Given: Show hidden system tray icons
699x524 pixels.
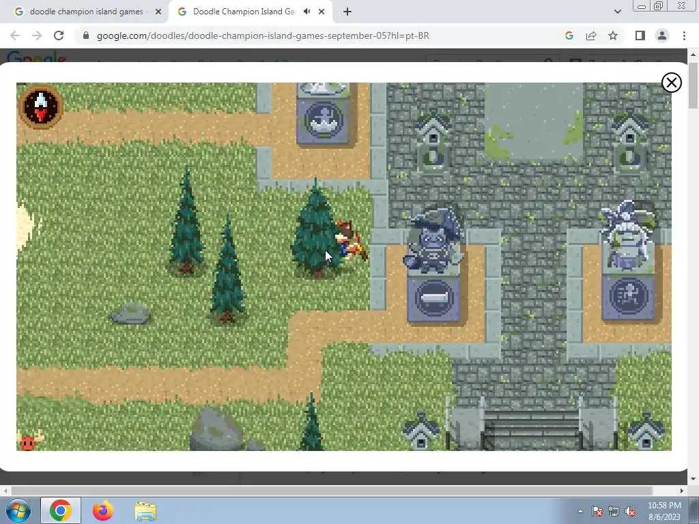Looking at the screenshot, I should coord(580,511).
